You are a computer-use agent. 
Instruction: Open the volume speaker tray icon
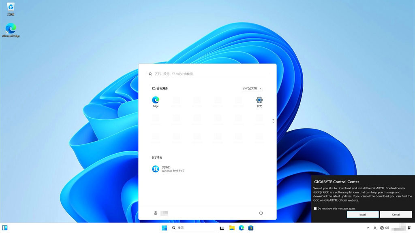[x=387, y=228]
